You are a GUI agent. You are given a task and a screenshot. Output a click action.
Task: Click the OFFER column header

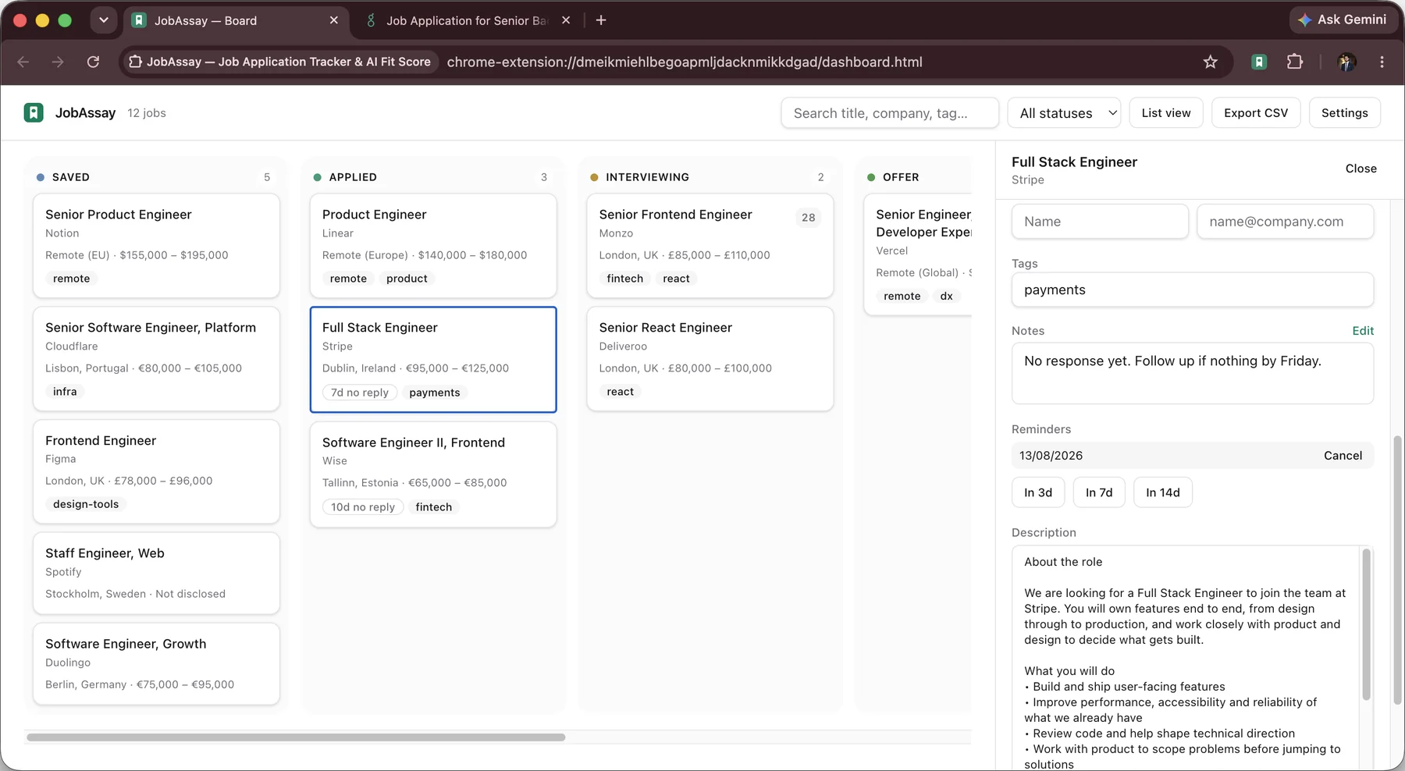pos(901,177)
